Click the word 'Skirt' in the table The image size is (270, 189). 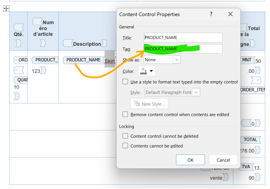[110, 61]
